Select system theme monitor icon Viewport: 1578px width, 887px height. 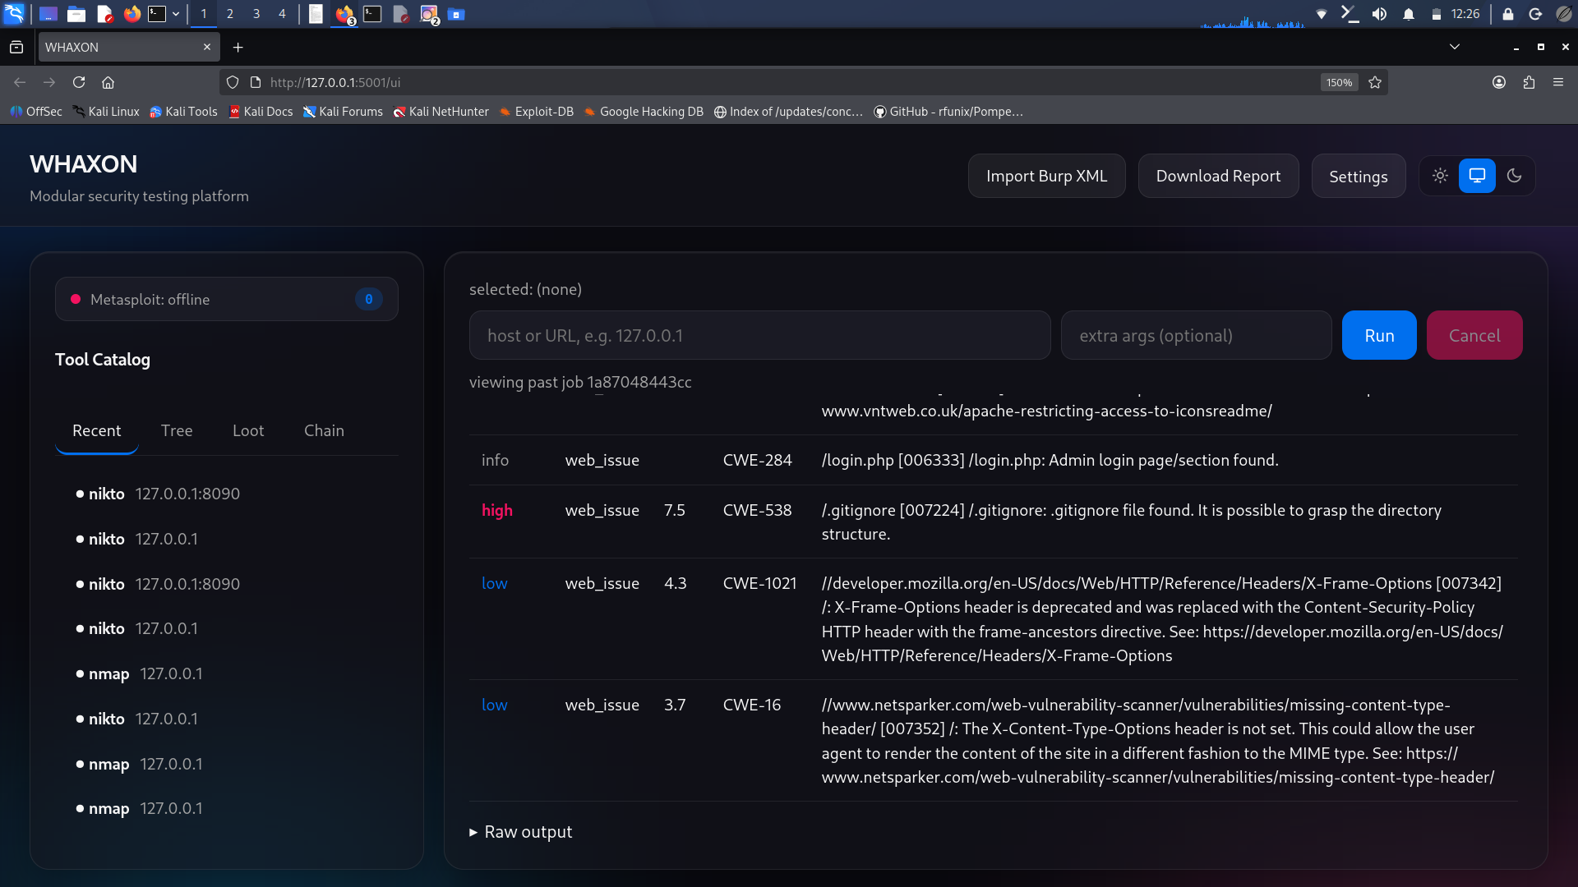1477,176
